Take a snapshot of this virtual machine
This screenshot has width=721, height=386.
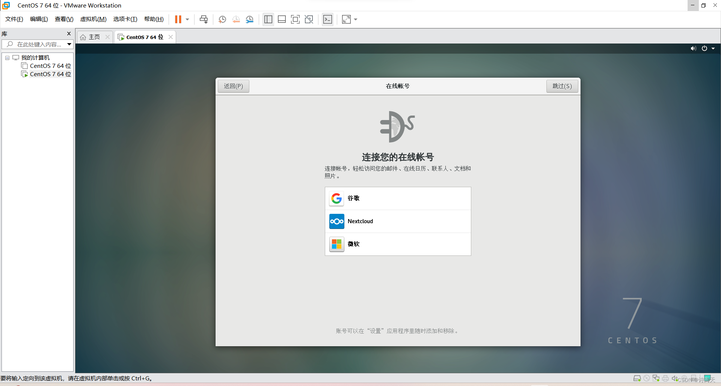[222, 20]
